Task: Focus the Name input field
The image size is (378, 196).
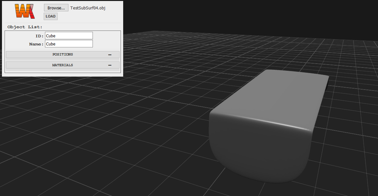Action: pyautogui.click(x=69, y=44)
